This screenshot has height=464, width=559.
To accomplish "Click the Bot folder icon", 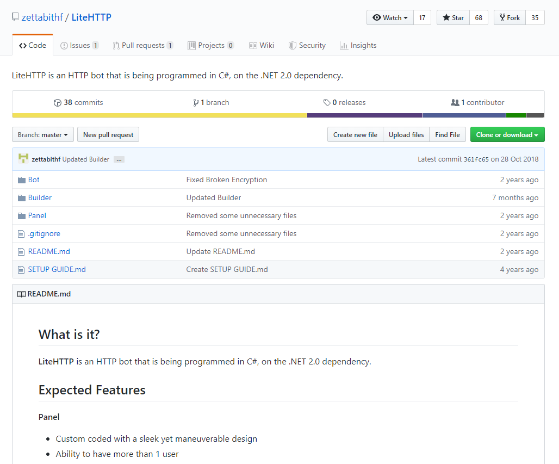I will [x=22, y=180].
